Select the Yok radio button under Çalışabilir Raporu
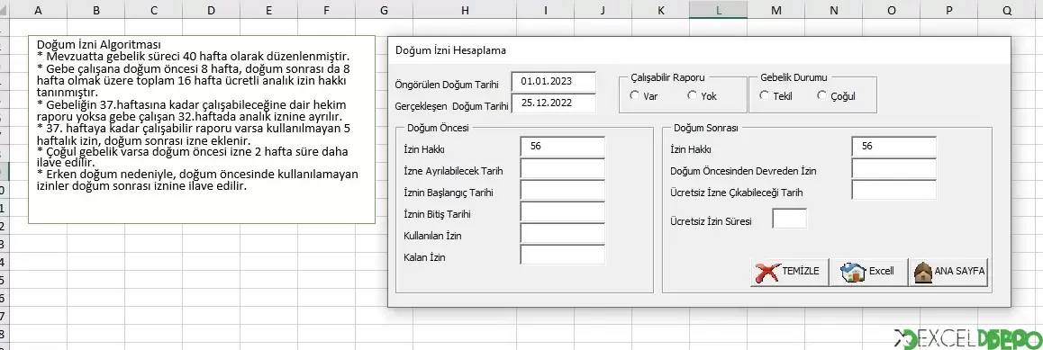 692,95
